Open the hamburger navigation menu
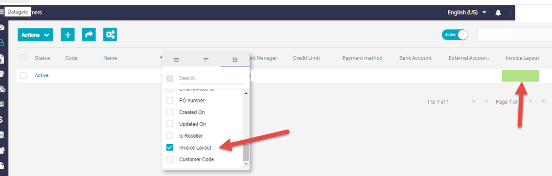This screenshot has height=176, width=552. click(2, 12)
